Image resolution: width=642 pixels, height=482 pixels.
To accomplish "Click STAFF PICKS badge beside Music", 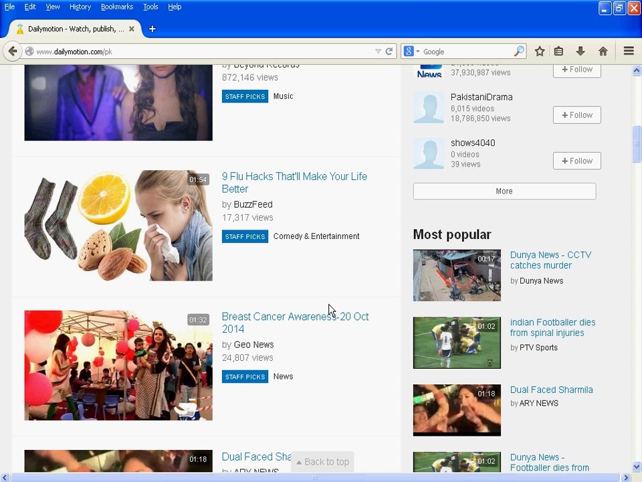I will coord(245,96).
